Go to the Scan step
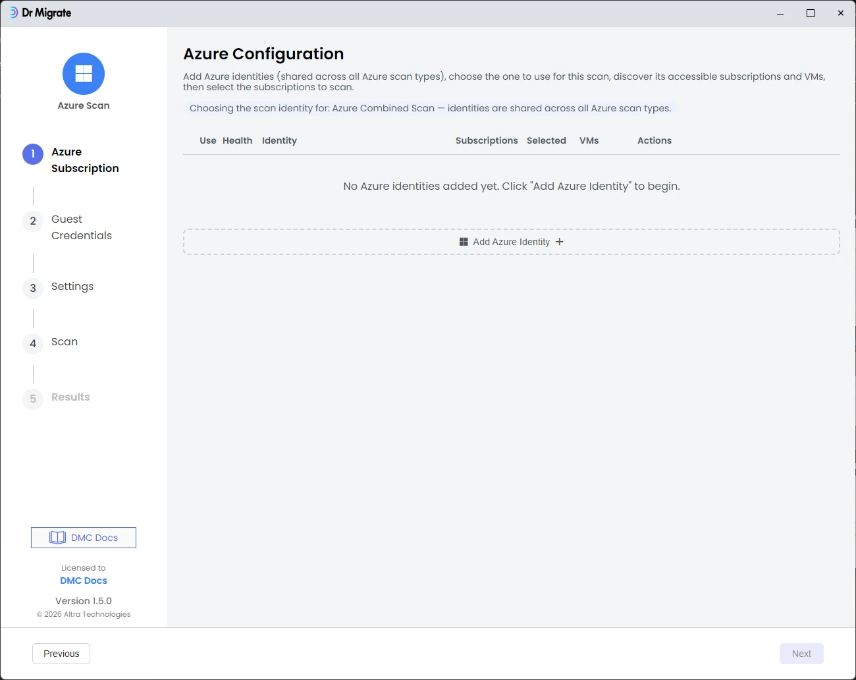 pos(65,342)
